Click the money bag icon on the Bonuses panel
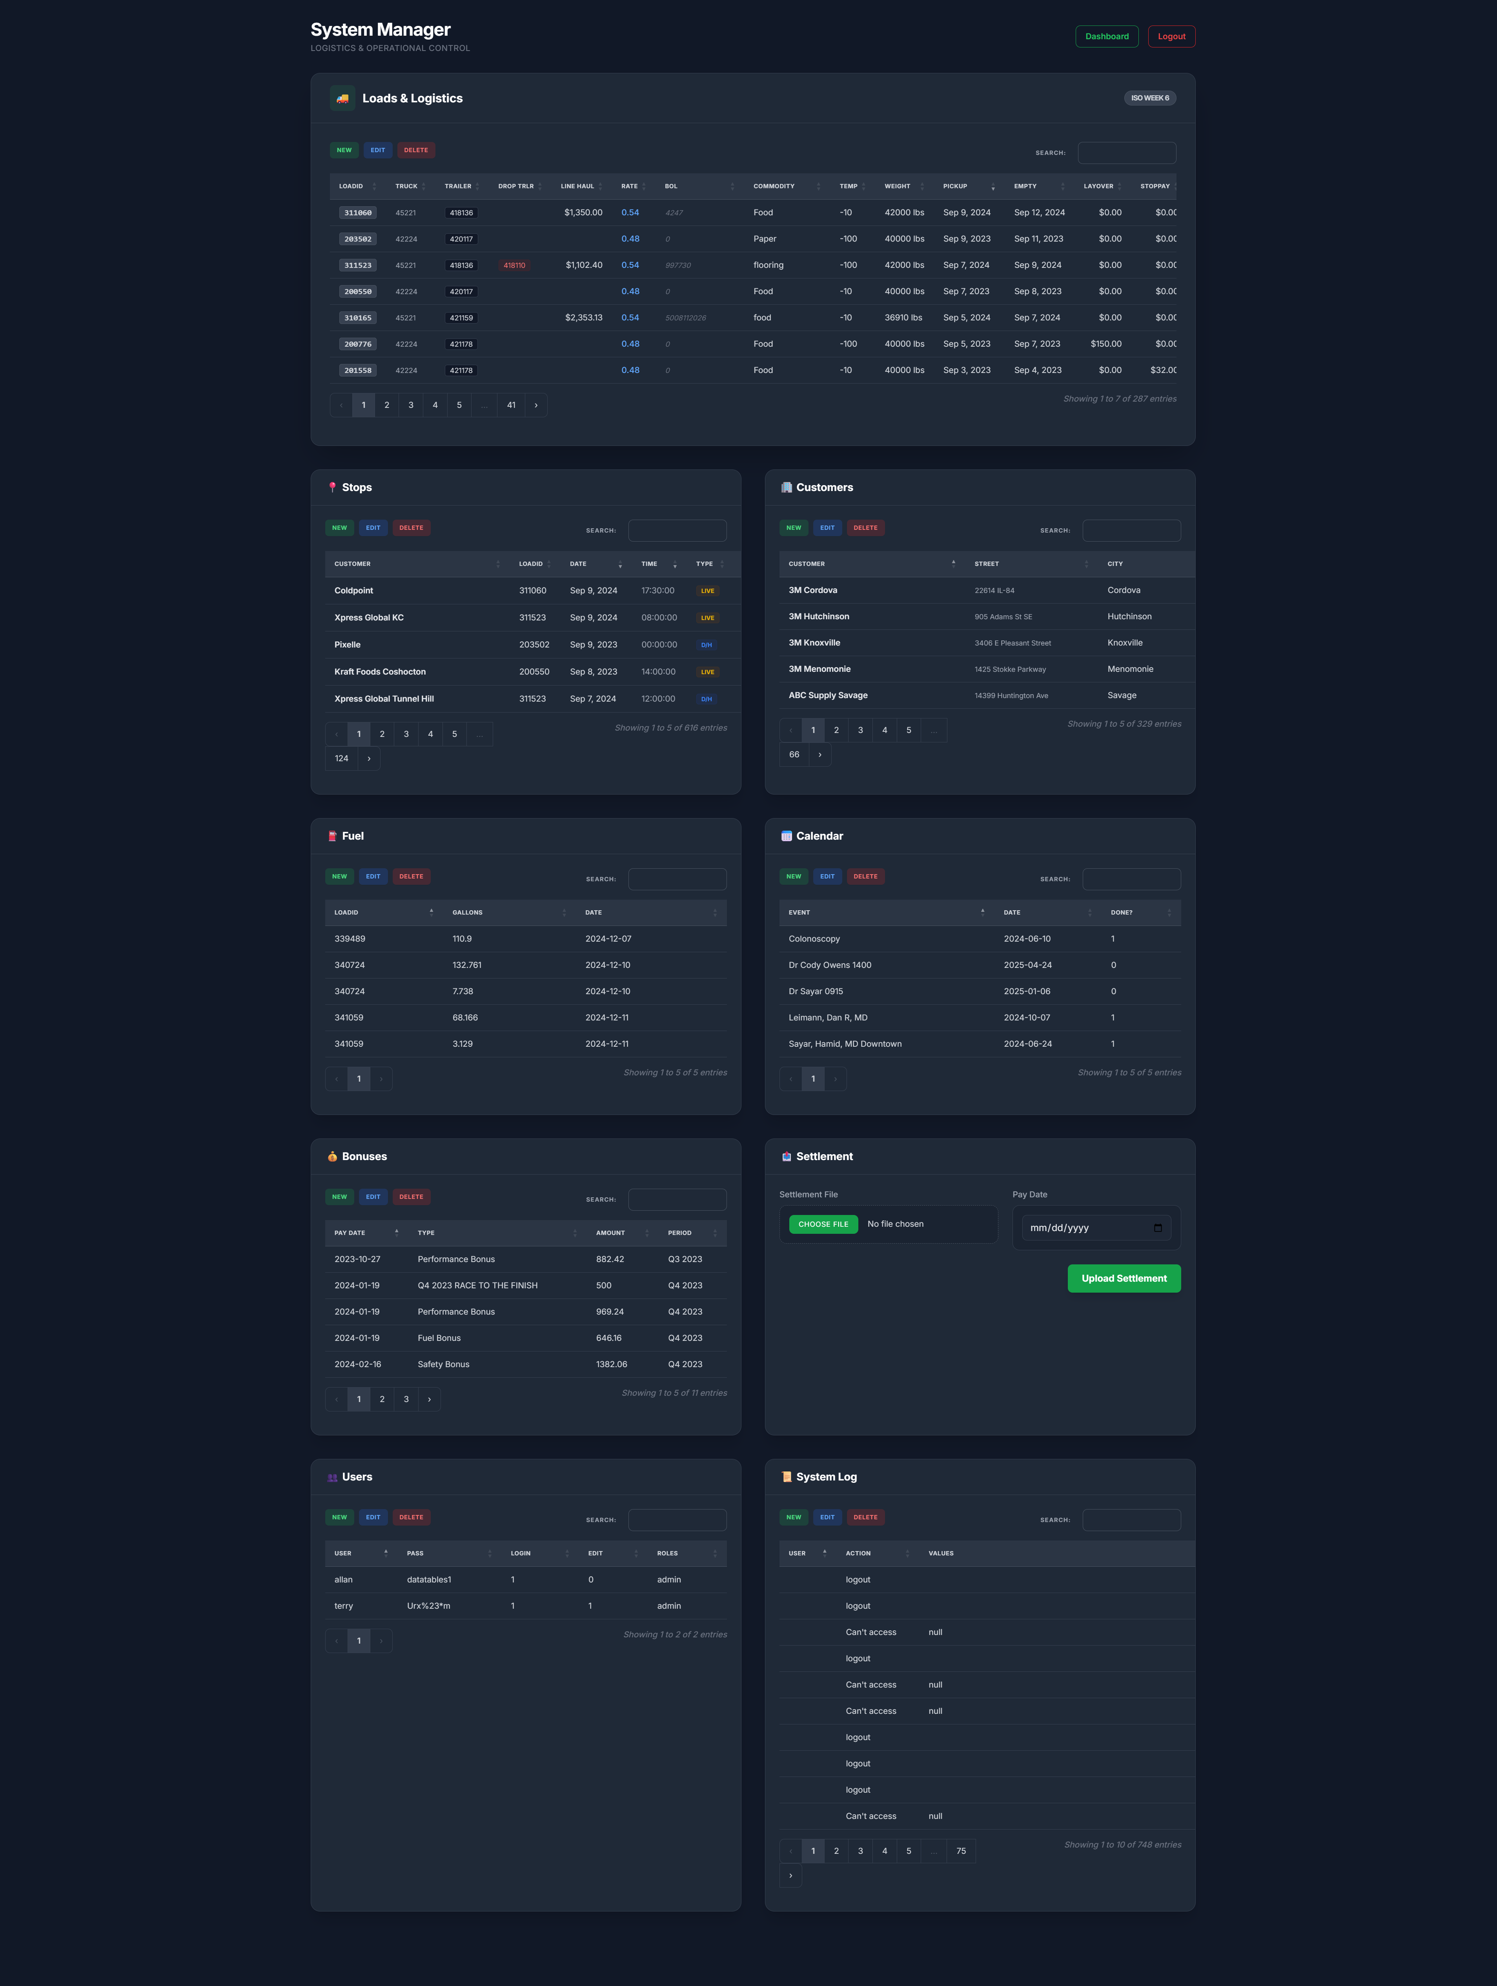1497x1986 pixels. [331, 1157]
